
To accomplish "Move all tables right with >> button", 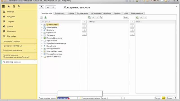I will (84, 26).
